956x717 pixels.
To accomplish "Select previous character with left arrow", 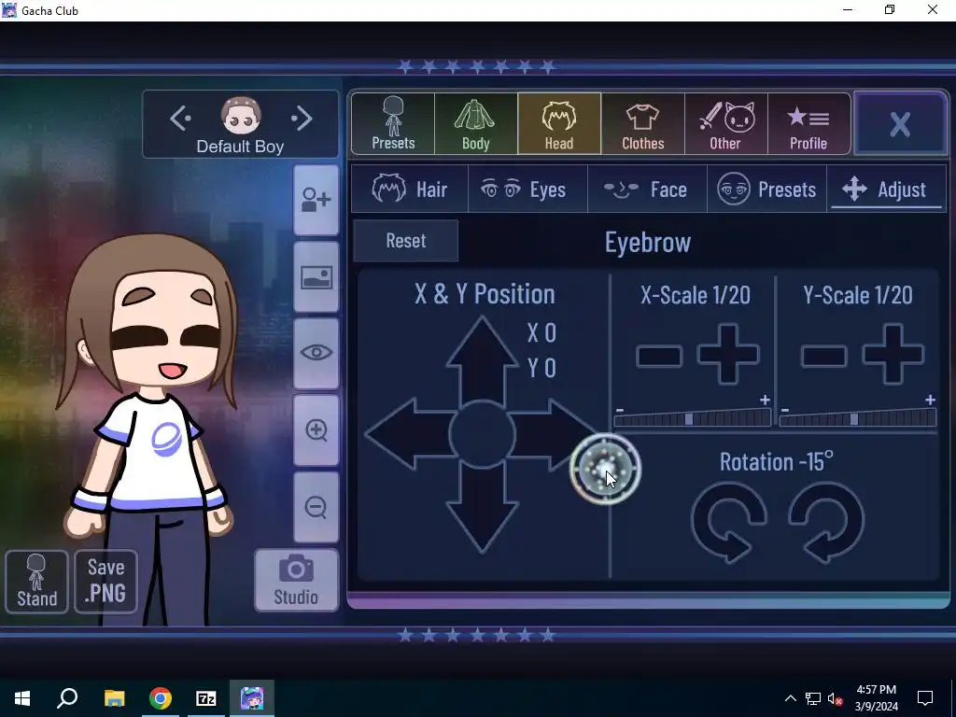I will pyautogui.click(x=180, y=119).
